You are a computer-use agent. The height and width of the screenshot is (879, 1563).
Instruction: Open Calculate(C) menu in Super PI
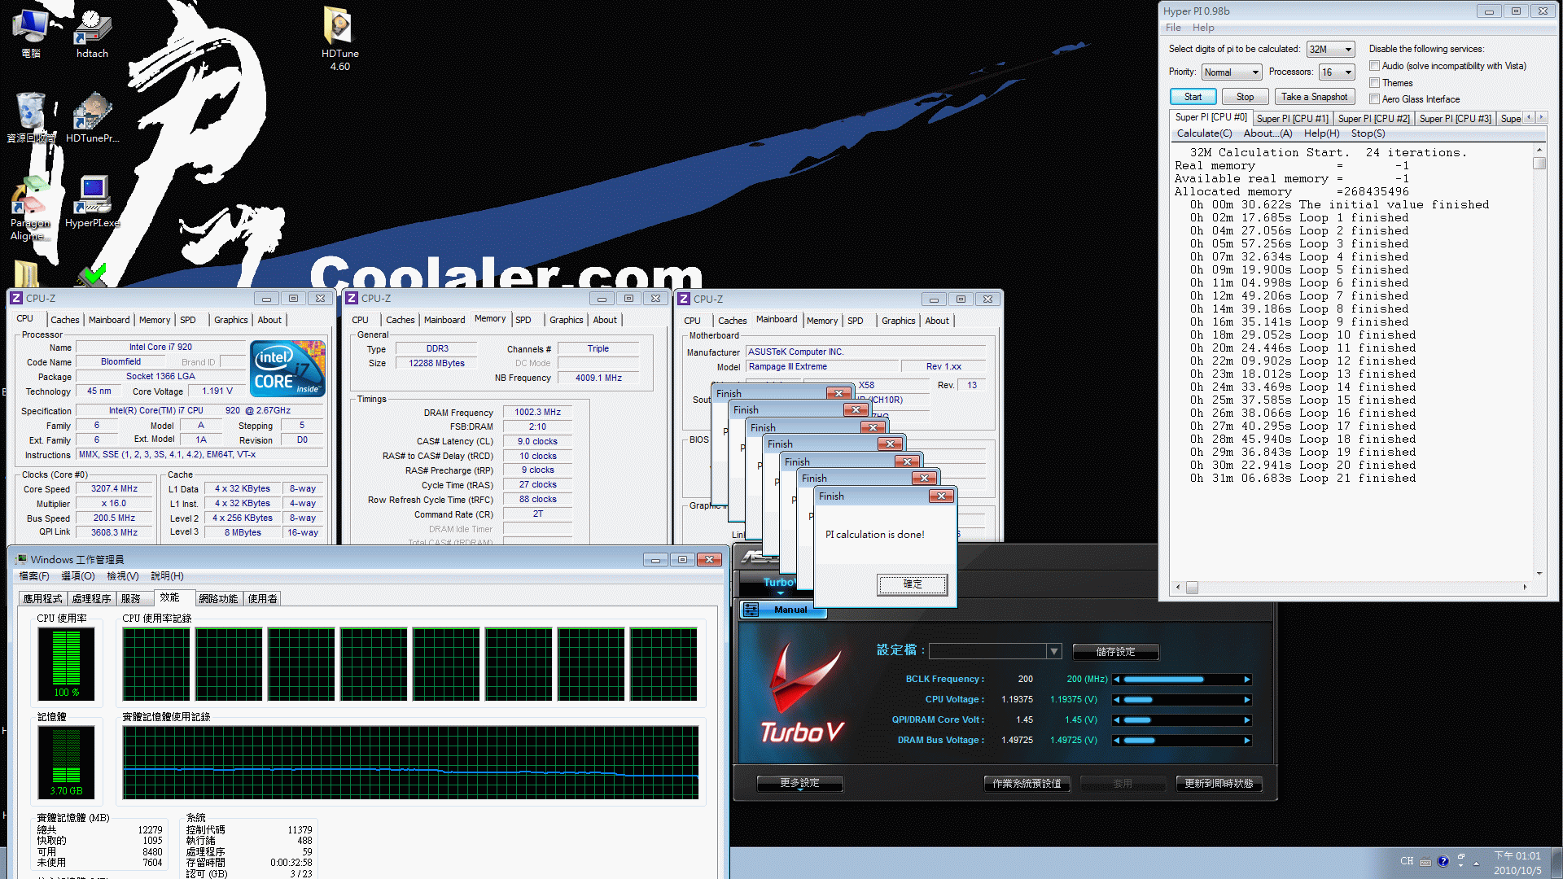1204,133
